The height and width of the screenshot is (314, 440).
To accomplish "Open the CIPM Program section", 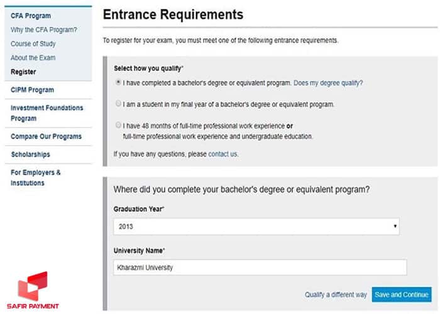I will click(x=32, y=90).
